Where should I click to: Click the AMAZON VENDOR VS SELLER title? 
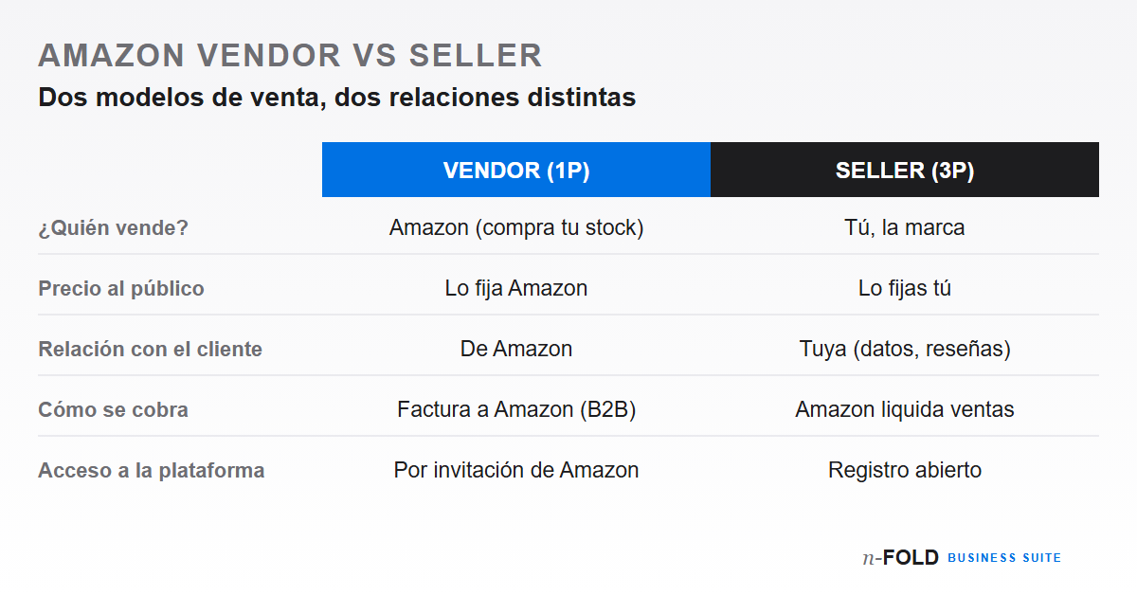tap(290, 55)
